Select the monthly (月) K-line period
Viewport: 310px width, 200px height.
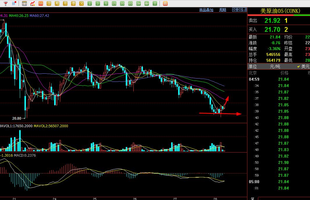65,3
